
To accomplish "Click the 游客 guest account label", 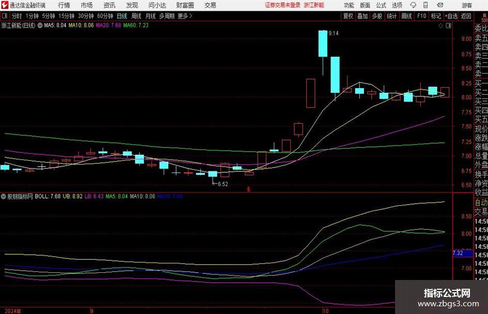I will click(466, 5).
